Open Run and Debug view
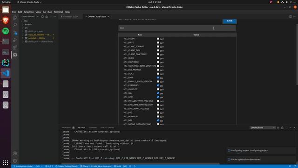 pos(15,40)
